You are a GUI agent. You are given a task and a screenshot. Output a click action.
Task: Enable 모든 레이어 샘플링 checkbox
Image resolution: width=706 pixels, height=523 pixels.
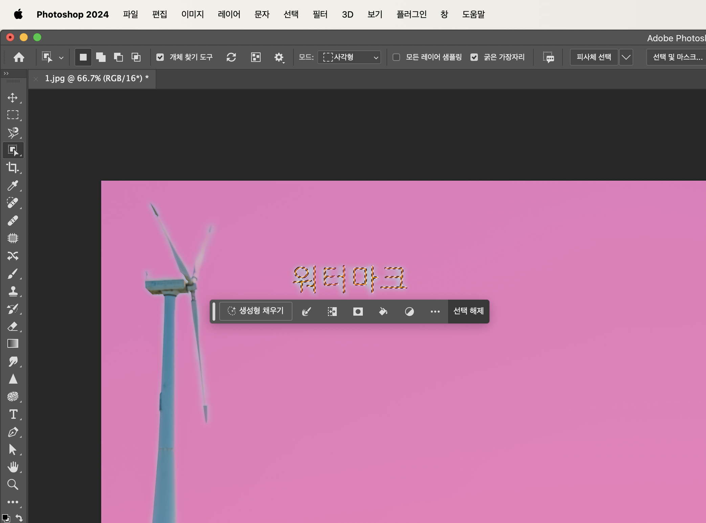click(396, 57)
